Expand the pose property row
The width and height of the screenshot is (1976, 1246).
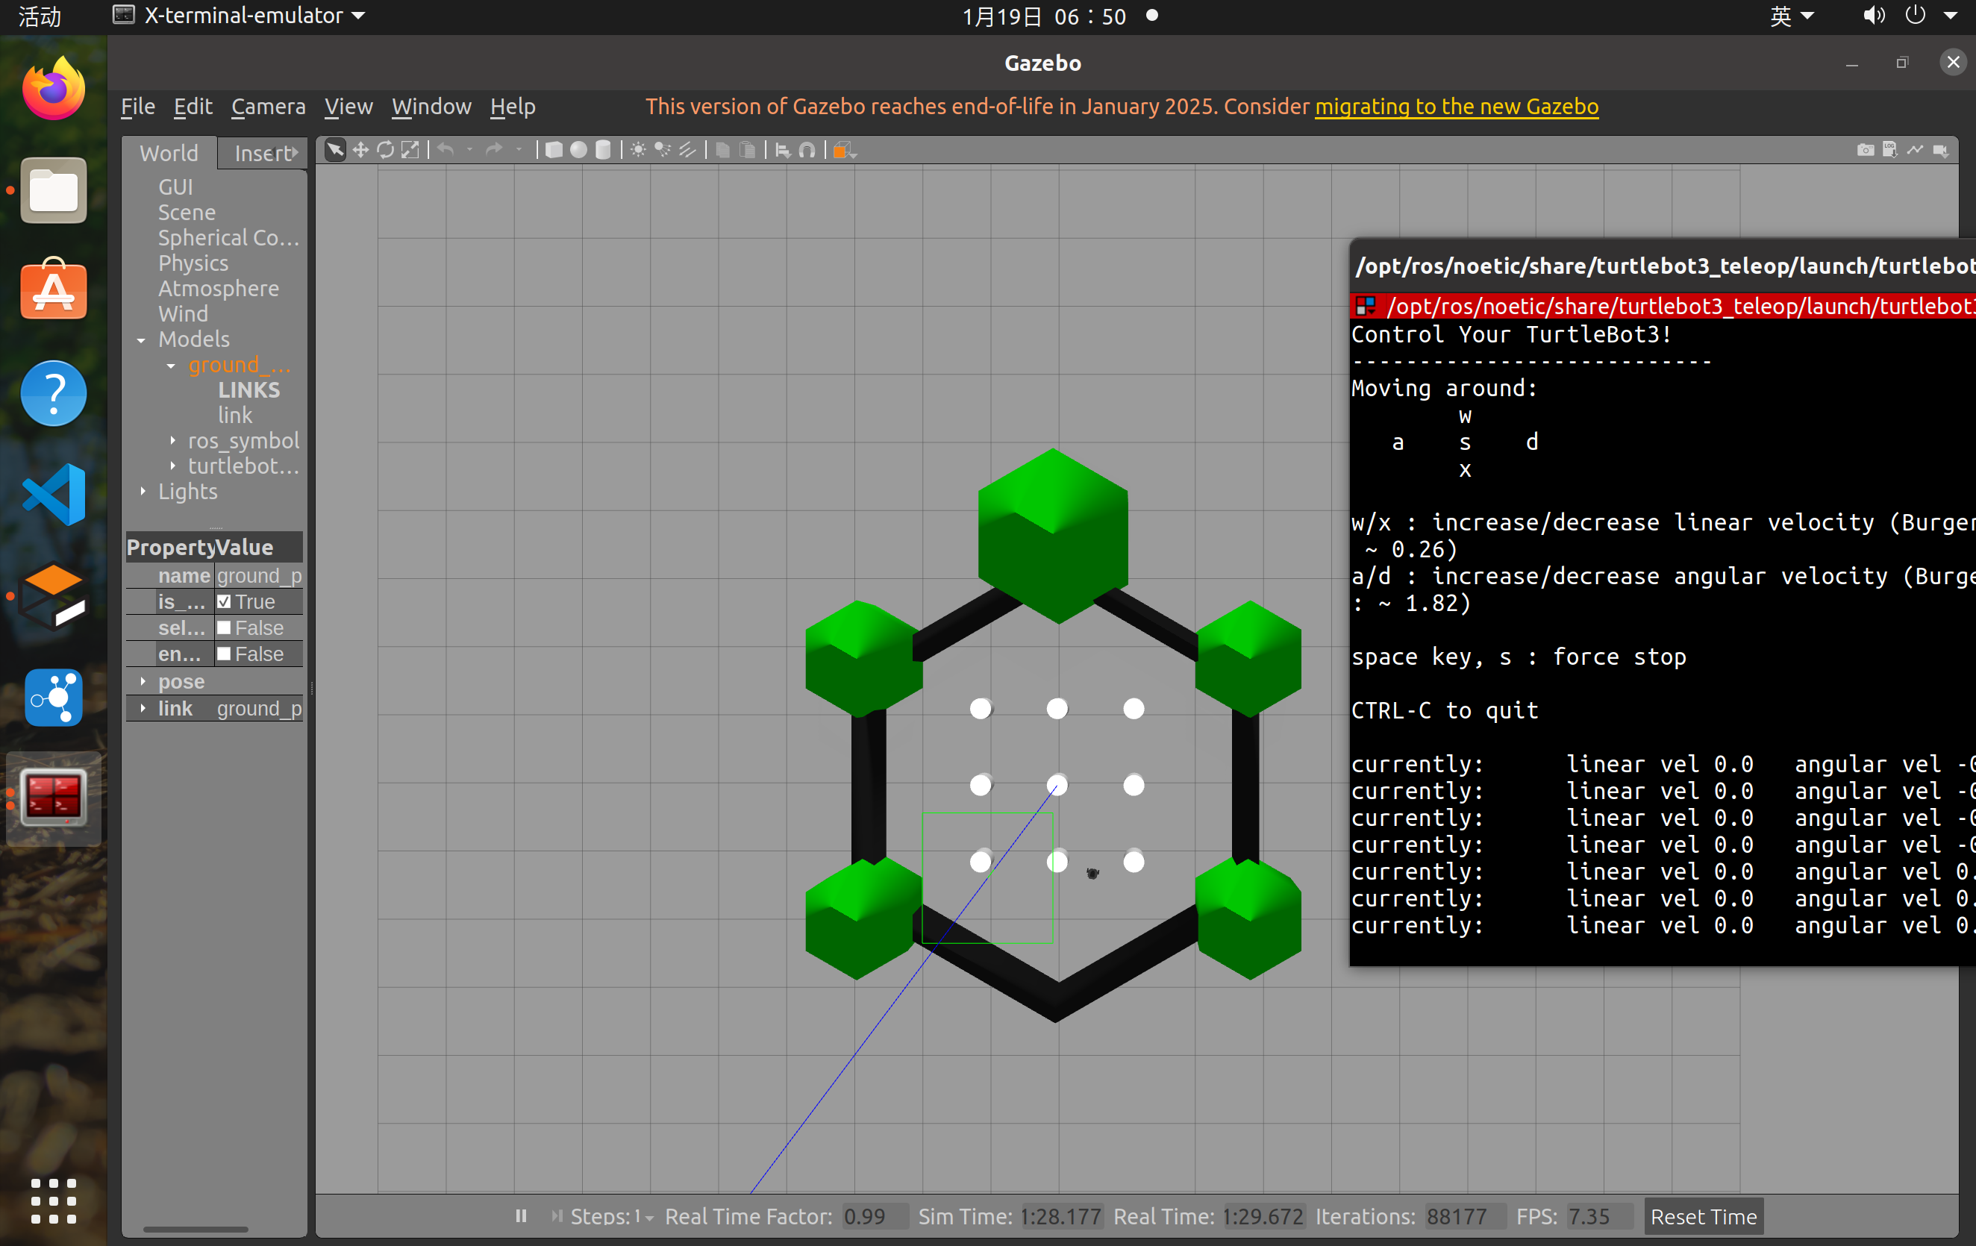coord(143,681)
